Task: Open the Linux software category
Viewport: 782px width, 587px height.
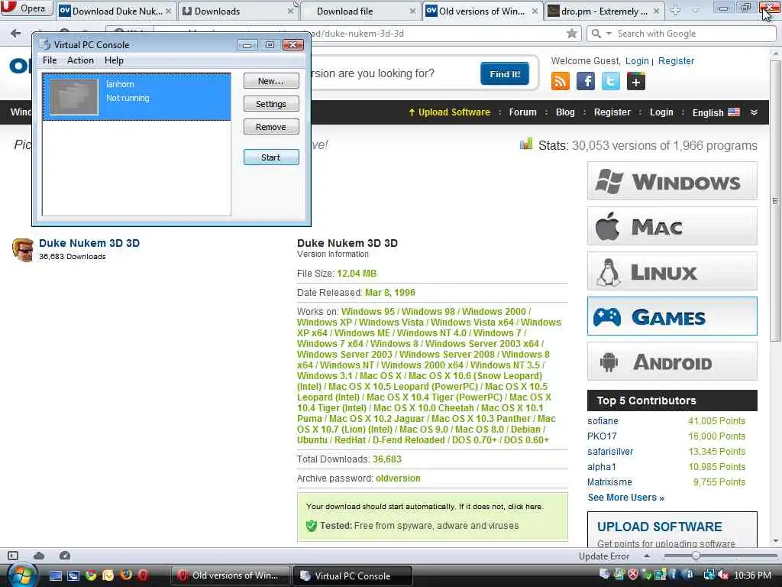Action: pos(672,271)
